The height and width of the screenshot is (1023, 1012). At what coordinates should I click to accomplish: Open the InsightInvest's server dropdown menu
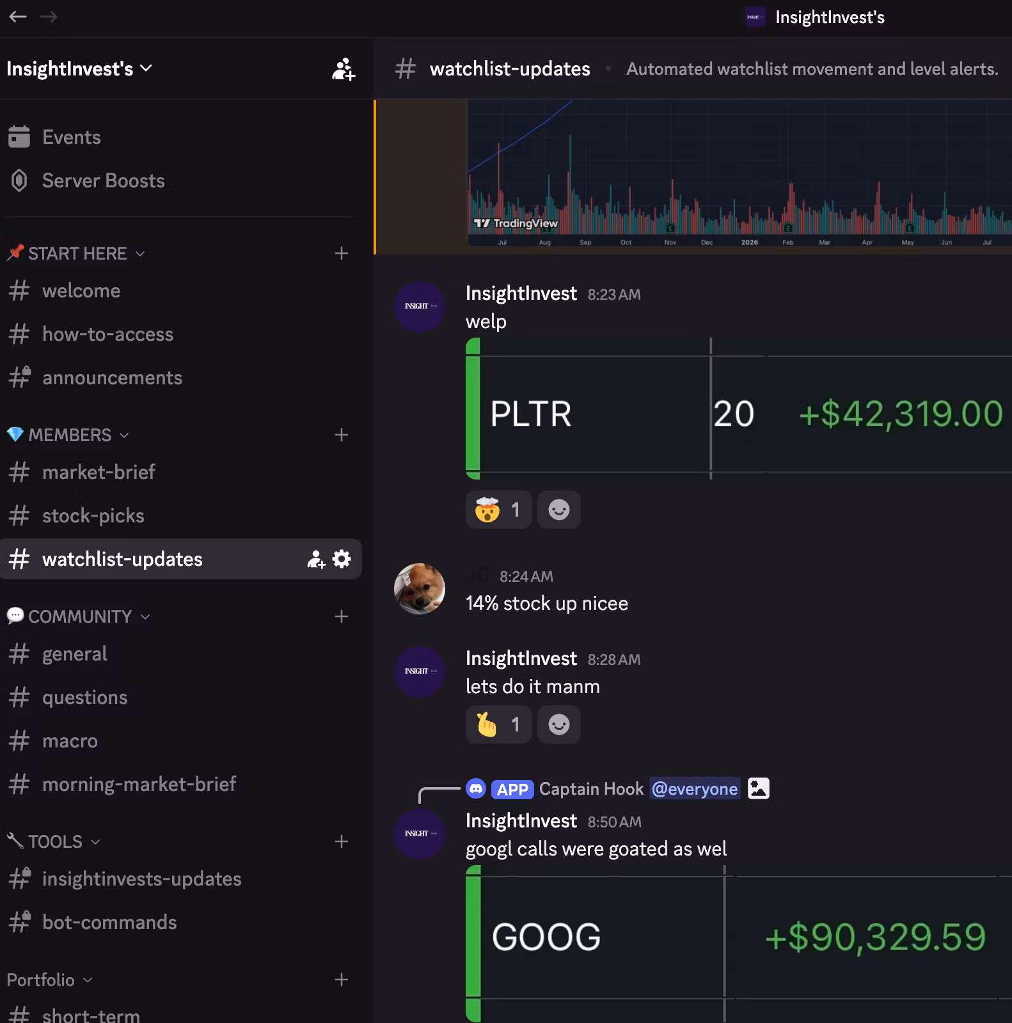coord(79,68)
